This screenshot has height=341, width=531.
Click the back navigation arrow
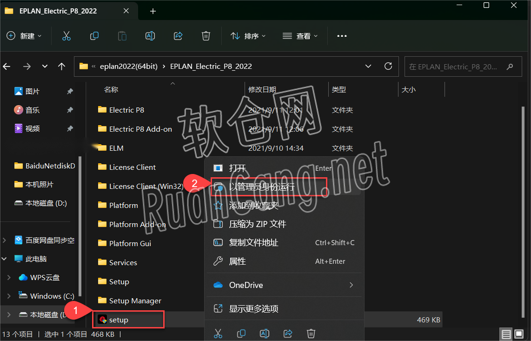[x=7, y=66]
